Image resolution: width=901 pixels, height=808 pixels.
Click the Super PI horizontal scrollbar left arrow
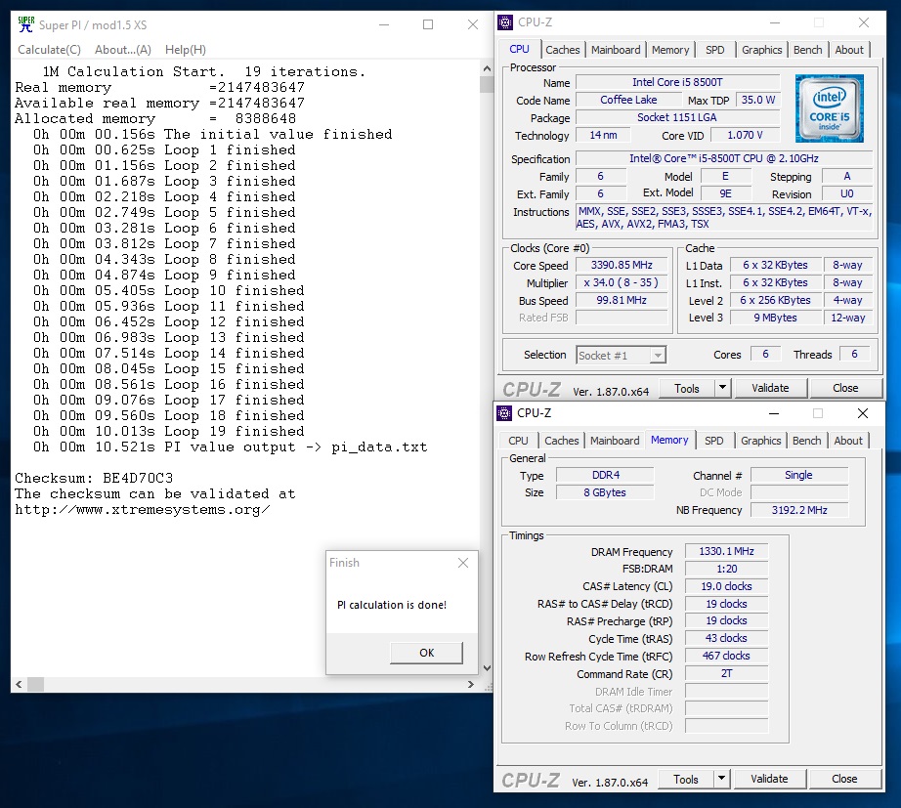[x=19, y=685]
